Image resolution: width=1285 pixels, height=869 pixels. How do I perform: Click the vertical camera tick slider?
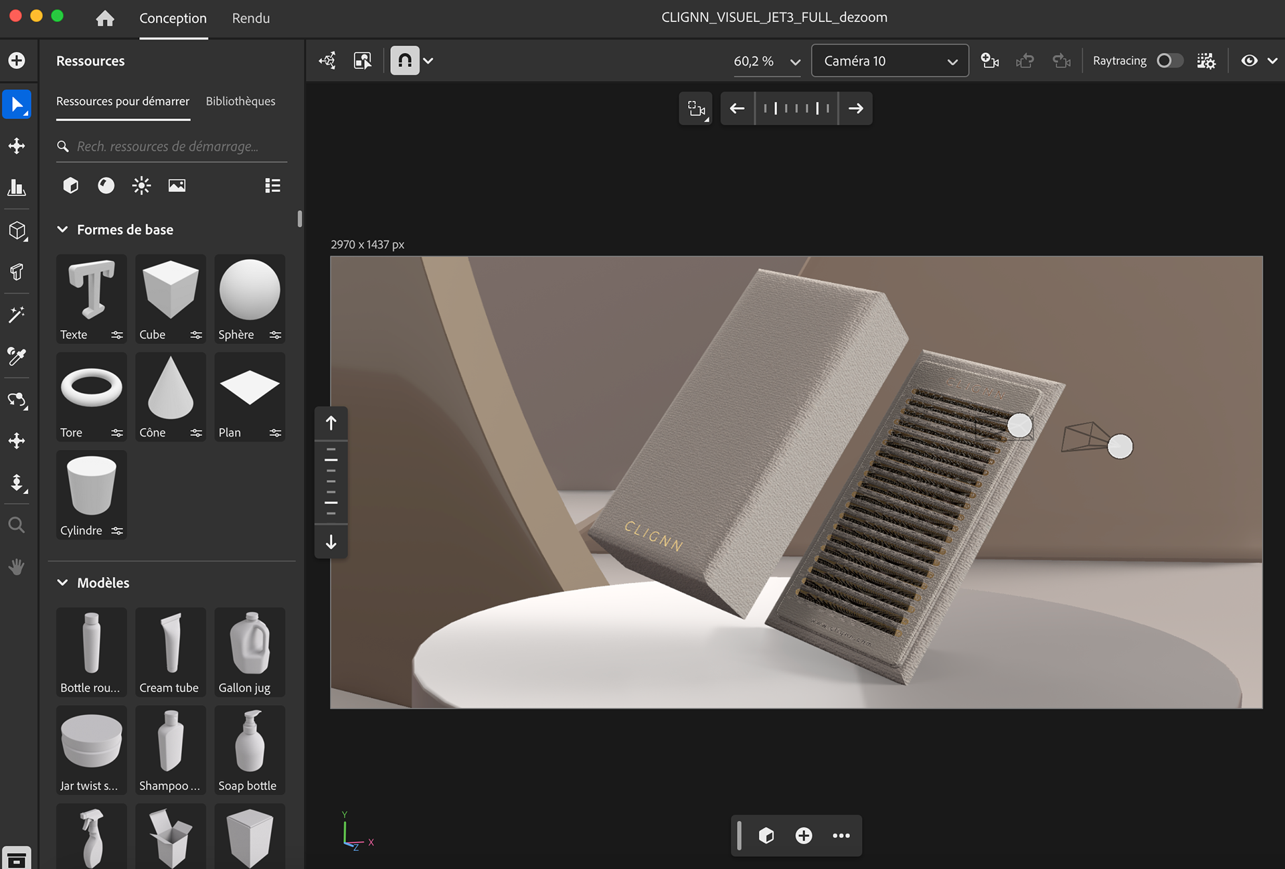331,482
